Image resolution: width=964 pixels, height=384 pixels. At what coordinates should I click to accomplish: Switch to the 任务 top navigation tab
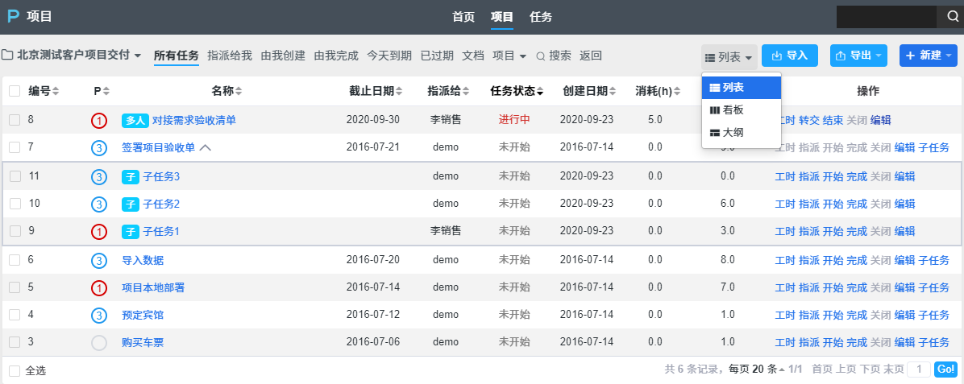tap(541, 17)
